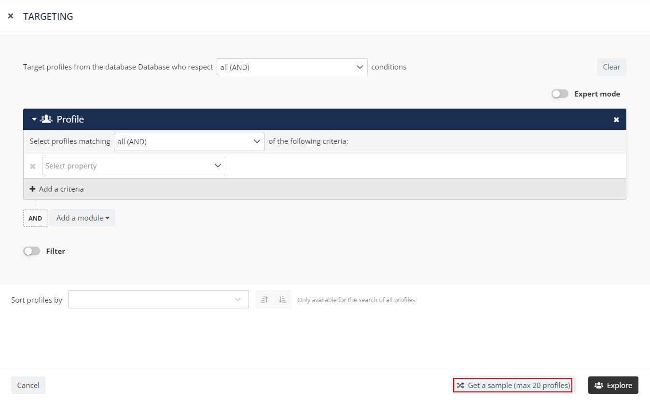Sort profiles in ascending order
650x402 pixels.
click(264, 299)
